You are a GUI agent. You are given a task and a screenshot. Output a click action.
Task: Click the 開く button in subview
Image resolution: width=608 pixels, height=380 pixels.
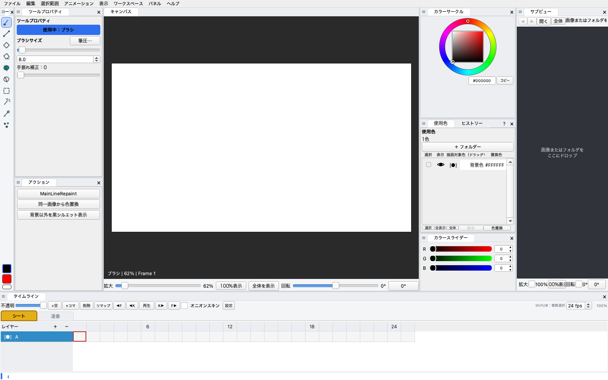coord(543,21)
